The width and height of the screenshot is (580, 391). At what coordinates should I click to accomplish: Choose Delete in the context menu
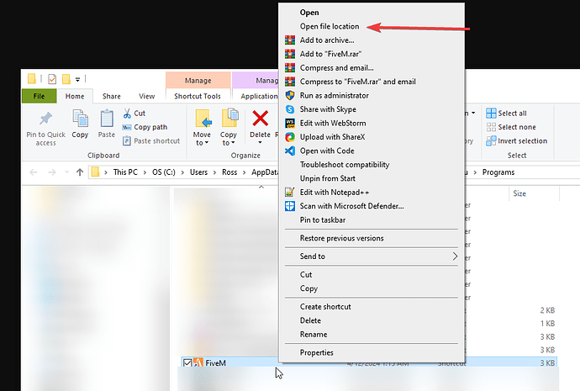(x=310, y=320)
